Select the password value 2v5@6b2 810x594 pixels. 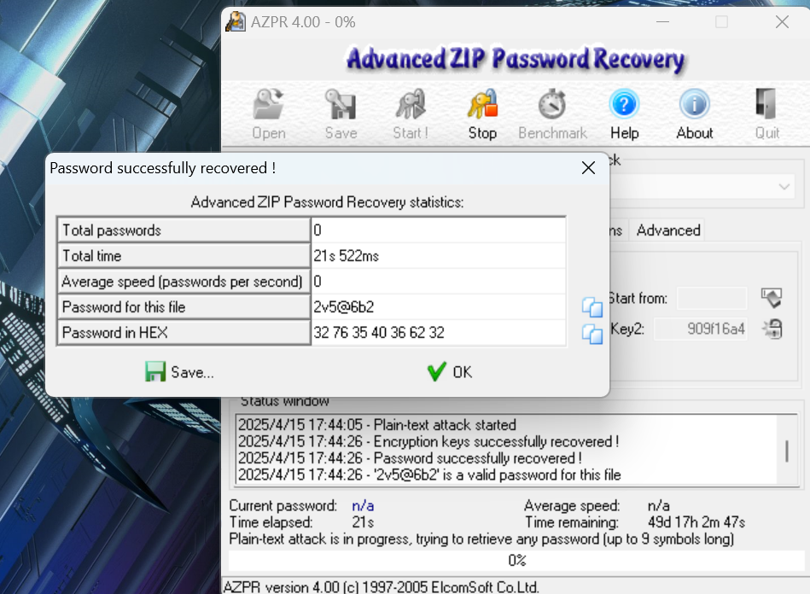pos(343,307)
